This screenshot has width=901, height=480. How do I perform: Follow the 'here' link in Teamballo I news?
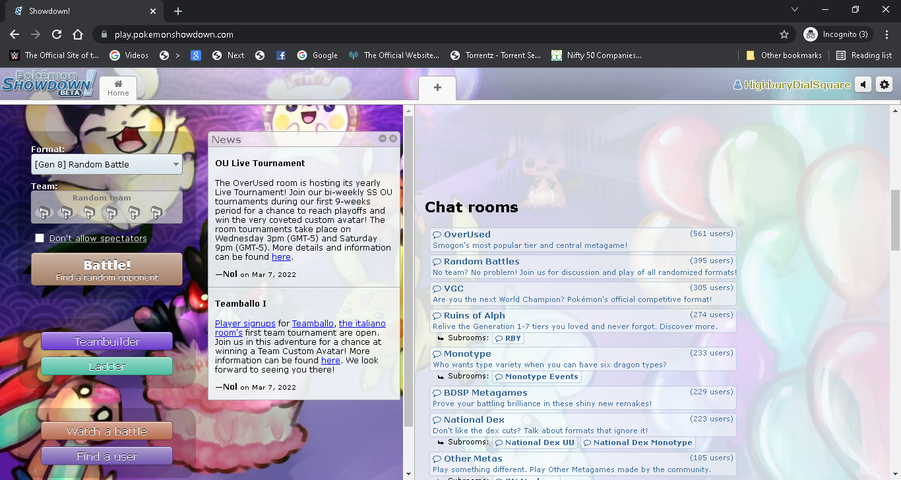[x=330, y=360]
